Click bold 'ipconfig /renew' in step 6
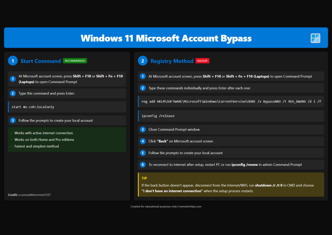This screenshot has height=235, width=332. tap(244, 165)
